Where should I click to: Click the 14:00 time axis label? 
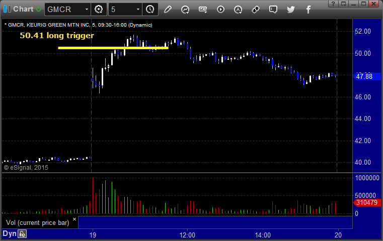point(263,235)
